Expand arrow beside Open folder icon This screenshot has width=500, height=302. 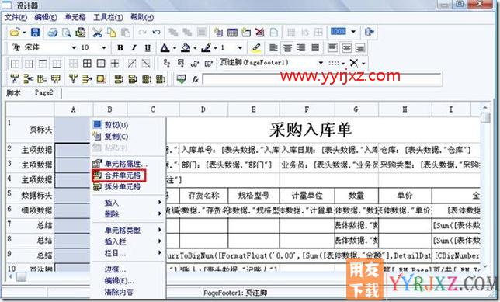[24, 33]
